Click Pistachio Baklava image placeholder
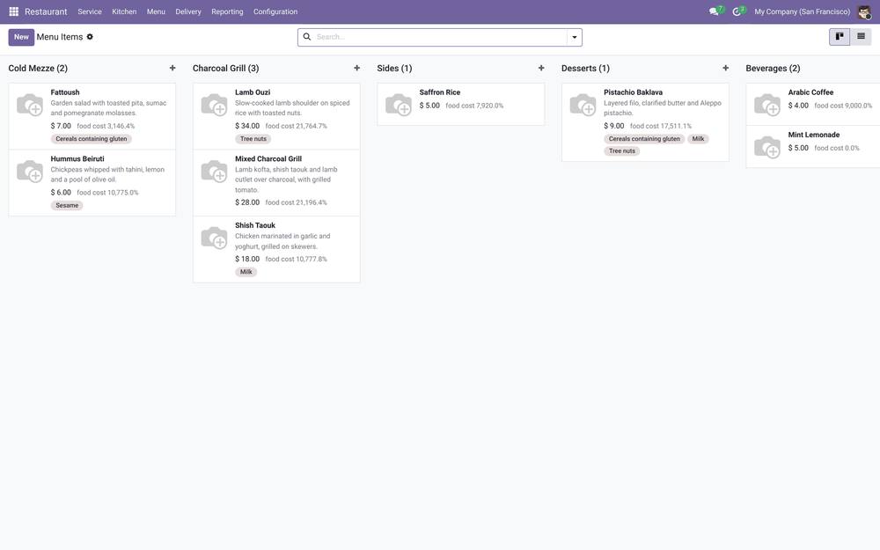 [583, 105]
